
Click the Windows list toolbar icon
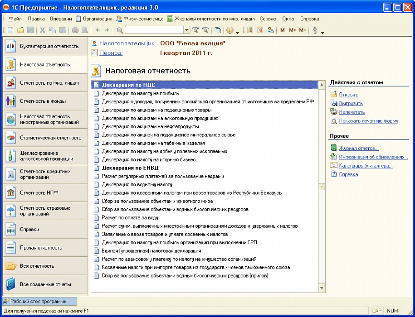(218, 30)
